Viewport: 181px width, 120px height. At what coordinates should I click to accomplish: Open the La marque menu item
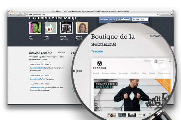[x=123, y=73]
